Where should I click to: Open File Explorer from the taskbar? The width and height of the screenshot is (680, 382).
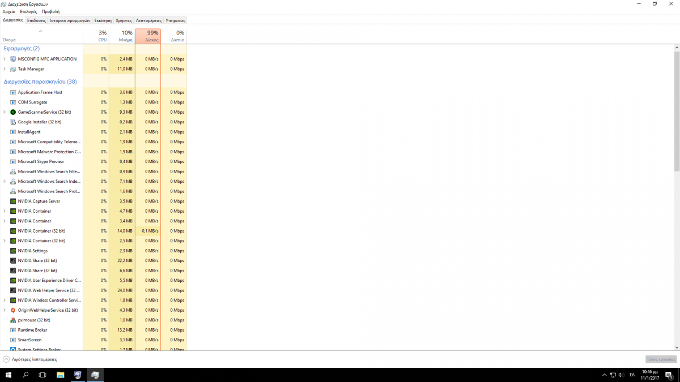pos(61,375)
